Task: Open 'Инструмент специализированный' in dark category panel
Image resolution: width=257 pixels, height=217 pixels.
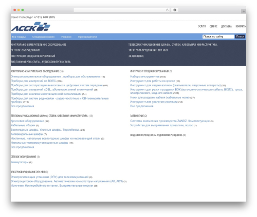Action: click(x=33, y=56)
